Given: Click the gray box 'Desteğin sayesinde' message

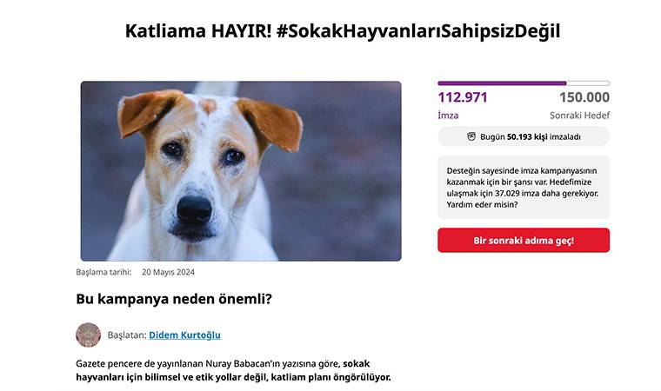Looking at the screenshot, I should tap(524, 188).
